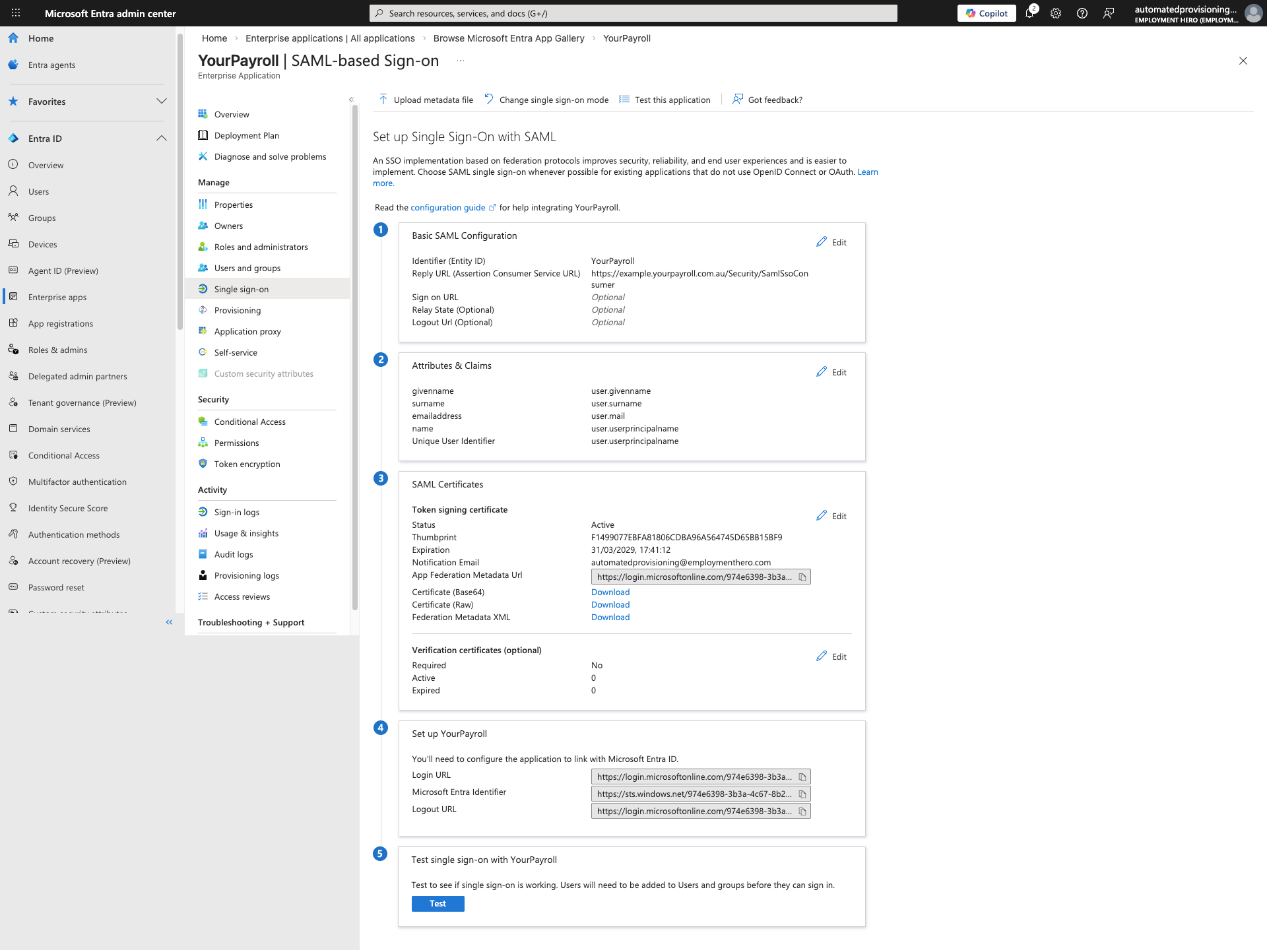Click the blue Test button
Screen dimensions: 1267x950
tap(438, 904)
